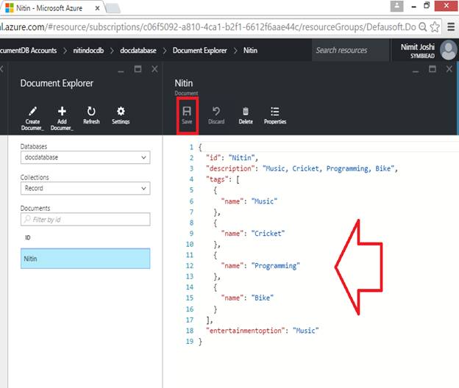Minimize the Nitin document blade
459x388 pixels.
(416, 70)
